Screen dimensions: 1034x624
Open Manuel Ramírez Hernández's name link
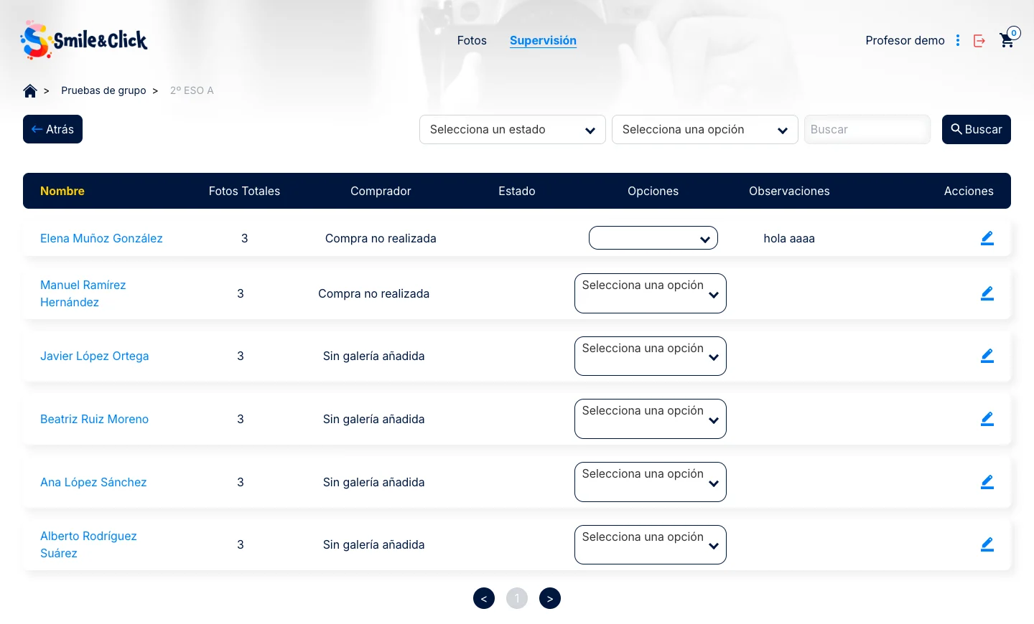pyautogui.click(x=83, y=293)
